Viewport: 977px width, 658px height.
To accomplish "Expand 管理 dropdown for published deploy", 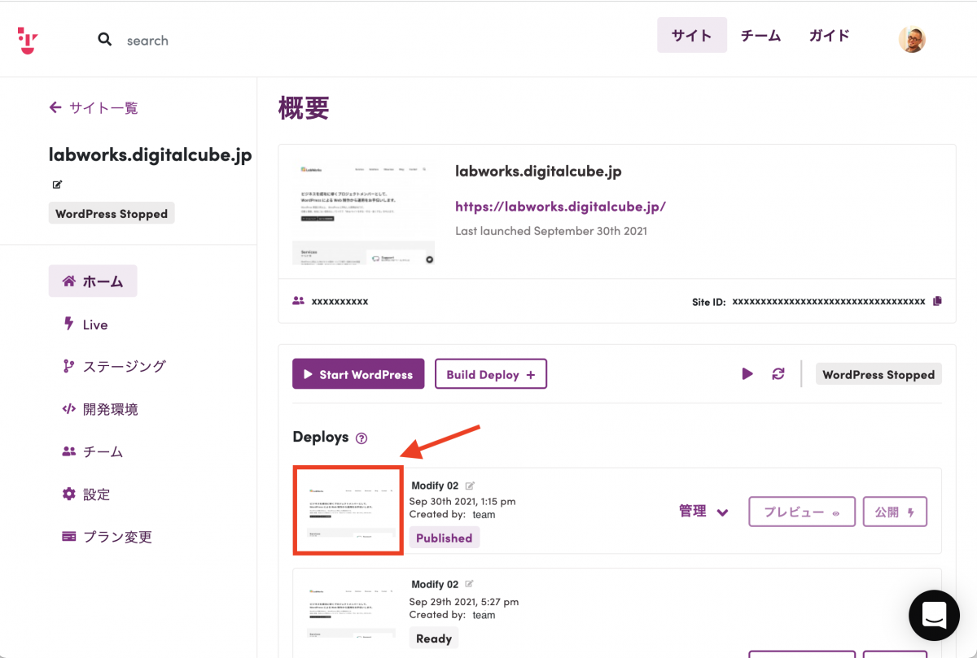I will (703, 512).
